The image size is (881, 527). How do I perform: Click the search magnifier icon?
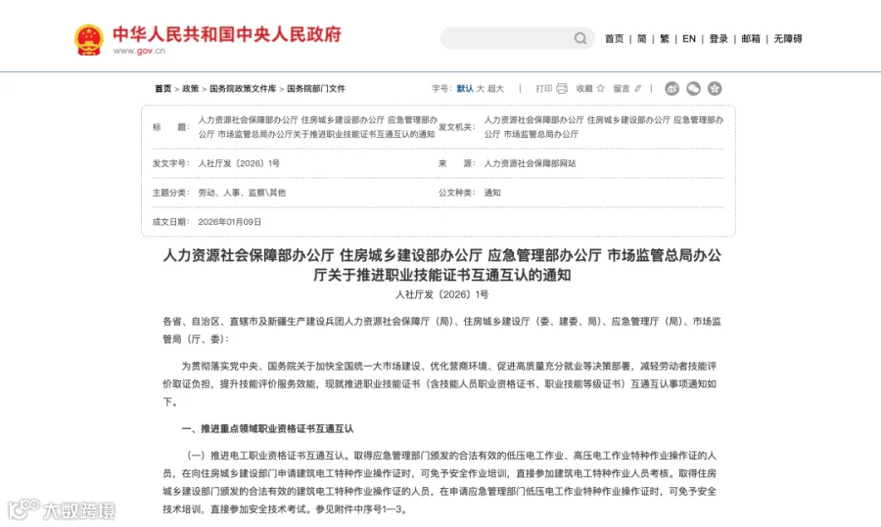coord(580,38)
